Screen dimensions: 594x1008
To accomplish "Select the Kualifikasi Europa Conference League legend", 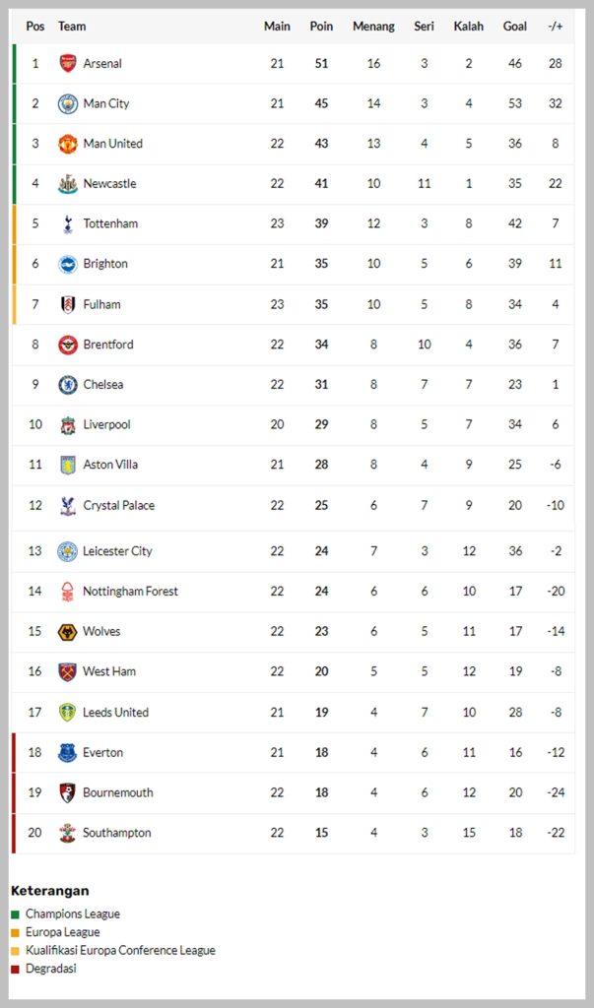I will [120, 950].
